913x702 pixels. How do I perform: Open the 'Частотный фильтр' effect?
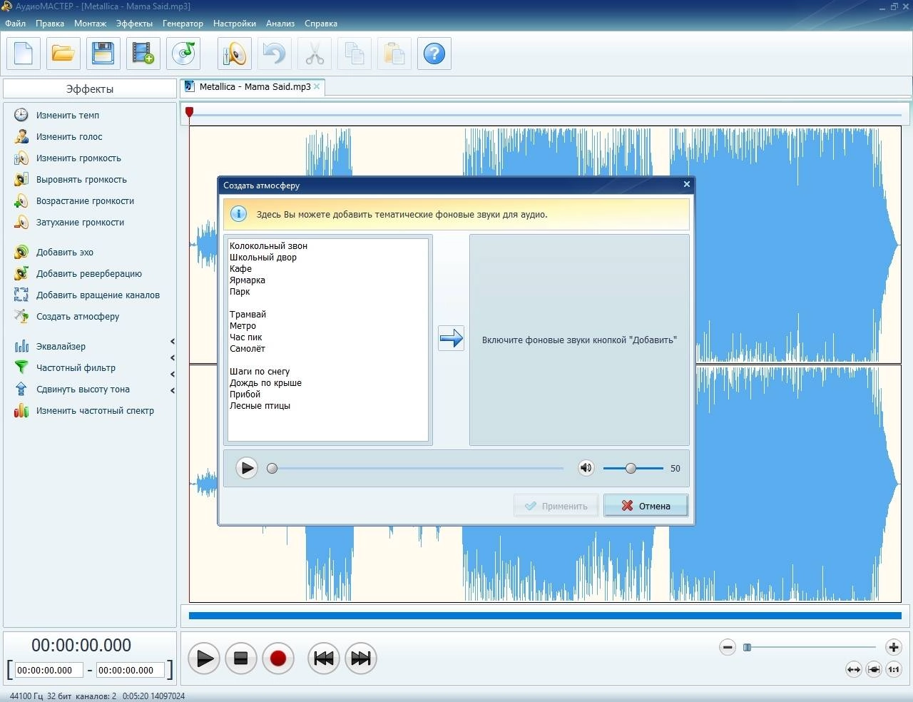(76, 367)
